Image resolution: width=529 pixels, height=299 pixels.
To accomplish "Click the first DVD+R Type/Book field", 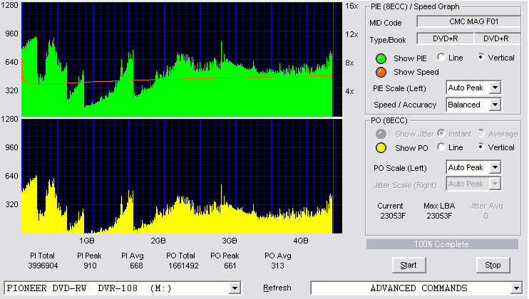I will pyautogui.click(x=446, y=38).
